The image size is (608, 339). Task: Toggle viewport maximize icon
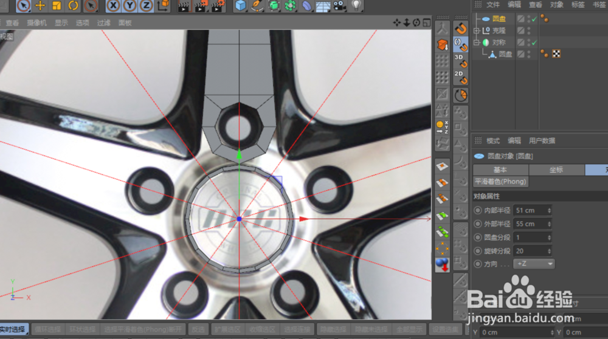point(427,22)
